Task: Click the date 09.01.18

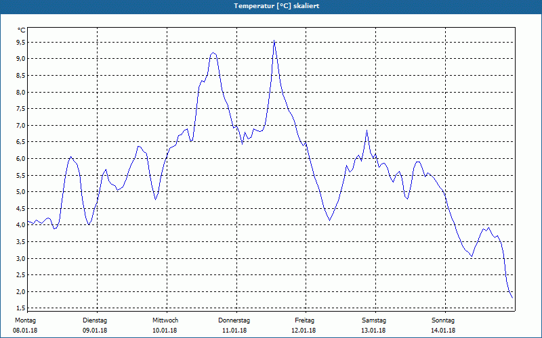Action: coord(95,331)
